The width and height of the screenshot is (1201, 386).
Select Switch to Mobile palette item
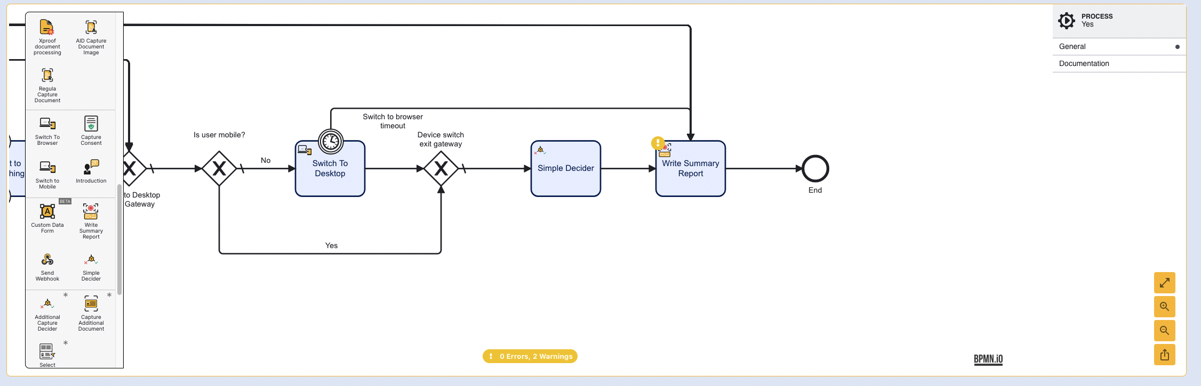pyautogui.click(x=47, y=175)
